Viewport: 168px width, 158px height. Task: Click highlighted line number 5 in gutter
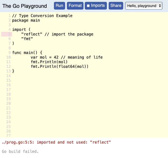click(x=10, y=34)
